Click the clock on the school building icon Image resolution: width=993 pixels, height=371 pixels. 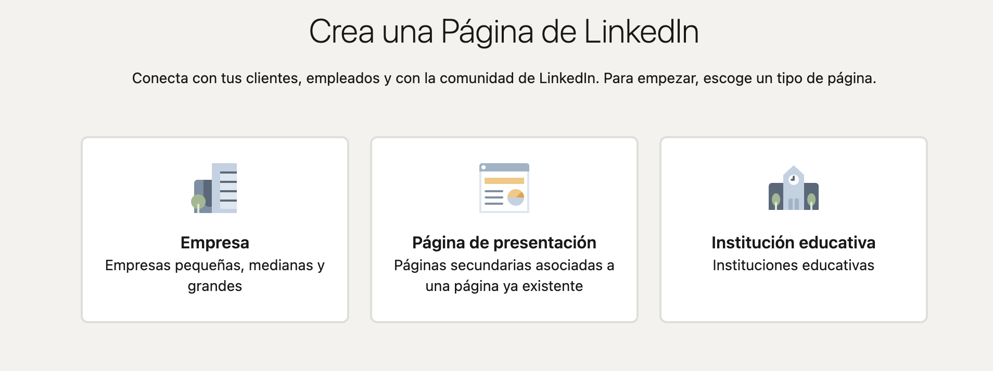pyautogui.click(x=794, y=179)
